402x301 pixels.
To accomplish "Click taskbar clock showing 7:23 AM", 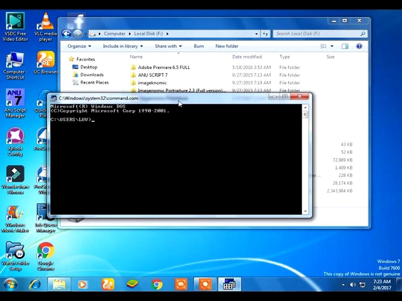I will (382, 284).
